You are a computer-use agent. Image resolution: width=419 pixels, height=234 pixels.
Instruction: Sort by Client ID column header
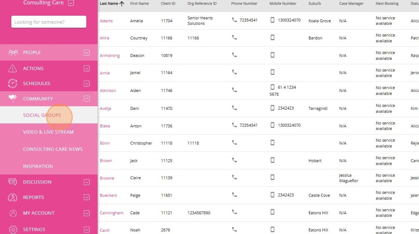pyautogui.click(x=168, y=3)
